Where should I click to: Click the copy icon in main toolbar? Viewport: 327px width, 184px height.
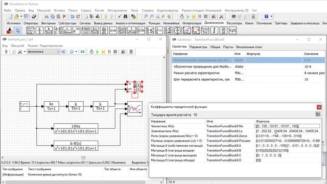click(53, 16)
